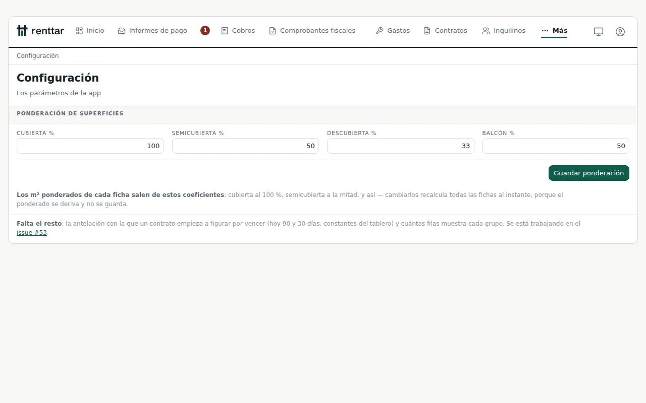Image resolution: width=646 pixels, height=403 pixels.
Task: Open the issue #53 link
Action: coord(32,233)
